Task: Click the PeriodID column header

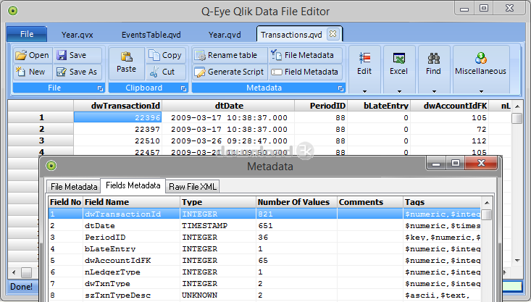Action: [321, 106]
